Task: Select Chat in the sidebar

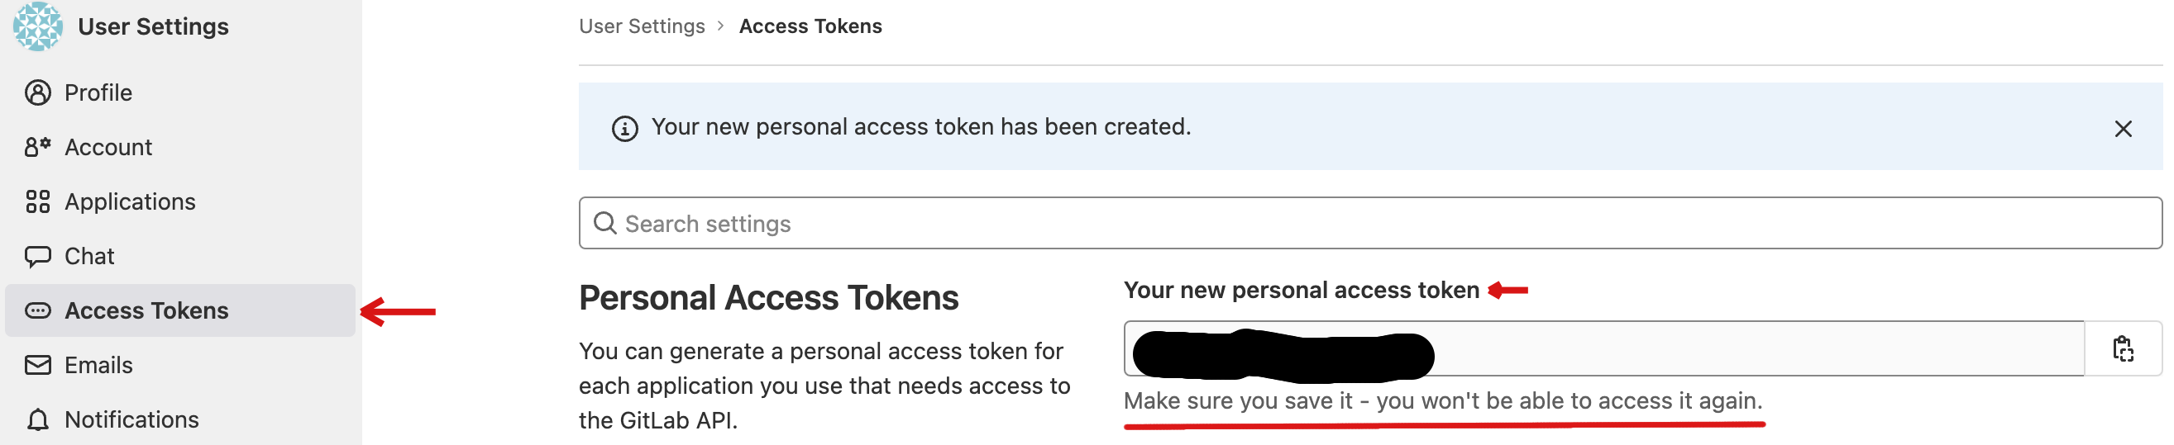Action: 89,256
